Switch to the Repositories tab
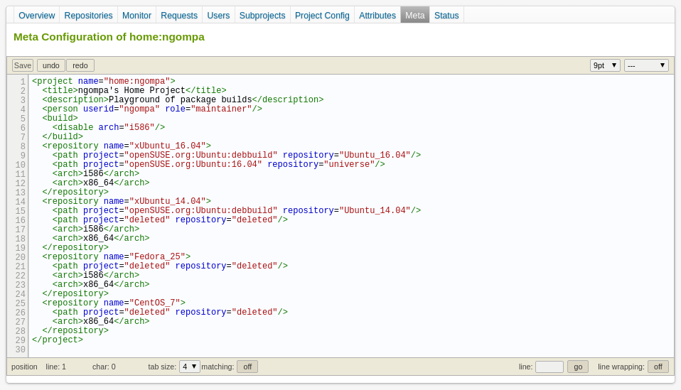Viewport: 681px width, 390px height. (x=88, y=16)
